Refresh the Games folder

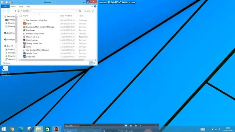click(80, 11)
